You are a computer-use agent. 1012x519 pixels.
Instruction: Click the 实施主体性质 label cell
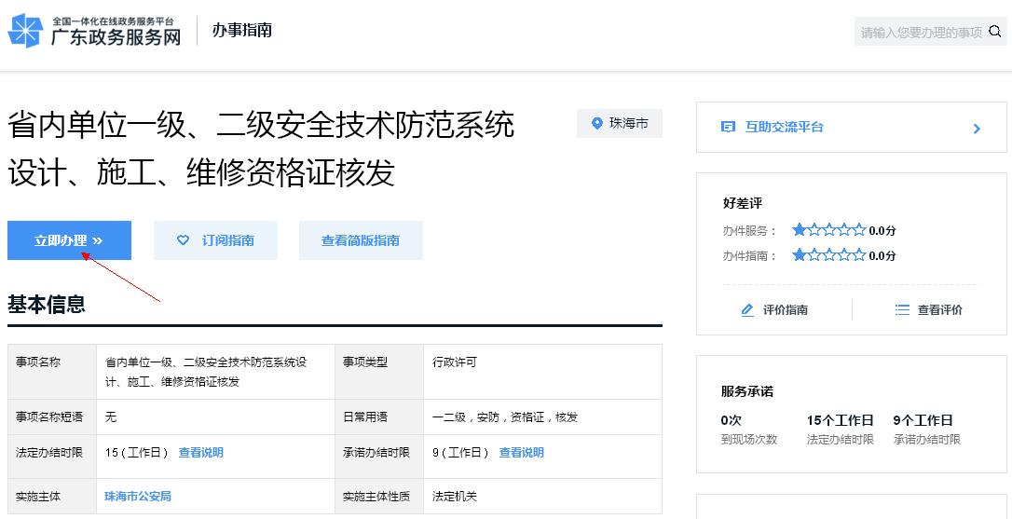379,497
